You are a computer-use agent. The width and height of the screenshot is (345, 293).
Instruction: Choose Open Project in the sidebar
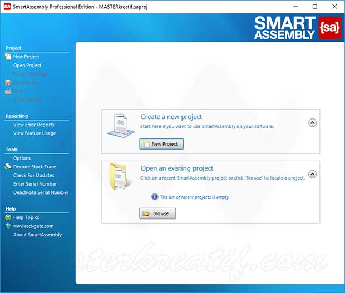point(27,66)
